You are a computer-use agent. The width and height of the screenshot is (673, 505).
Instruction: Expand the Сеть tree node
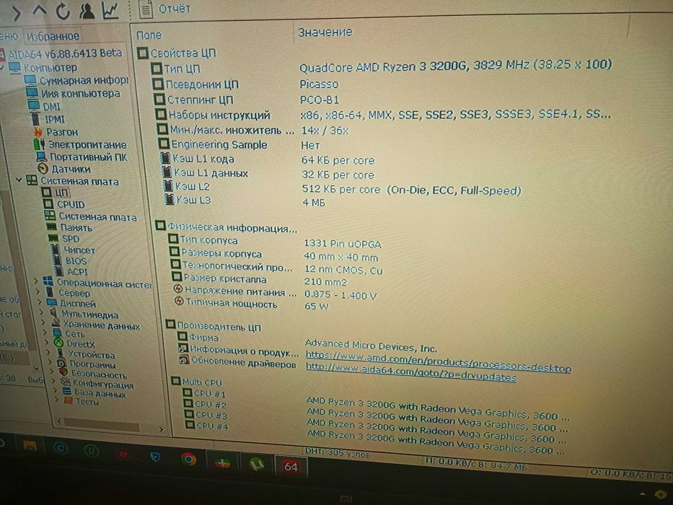tap(45, 332)
